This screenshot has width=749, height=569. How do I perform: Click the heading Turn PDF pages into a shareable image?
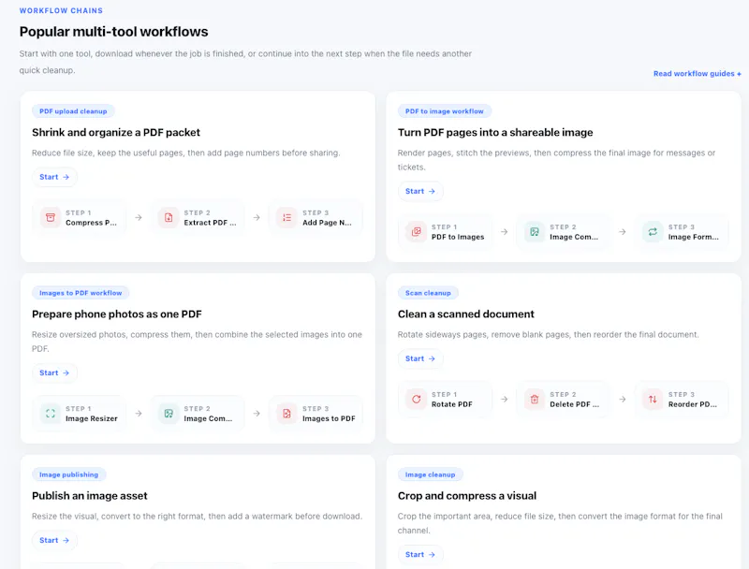point(495,132)
